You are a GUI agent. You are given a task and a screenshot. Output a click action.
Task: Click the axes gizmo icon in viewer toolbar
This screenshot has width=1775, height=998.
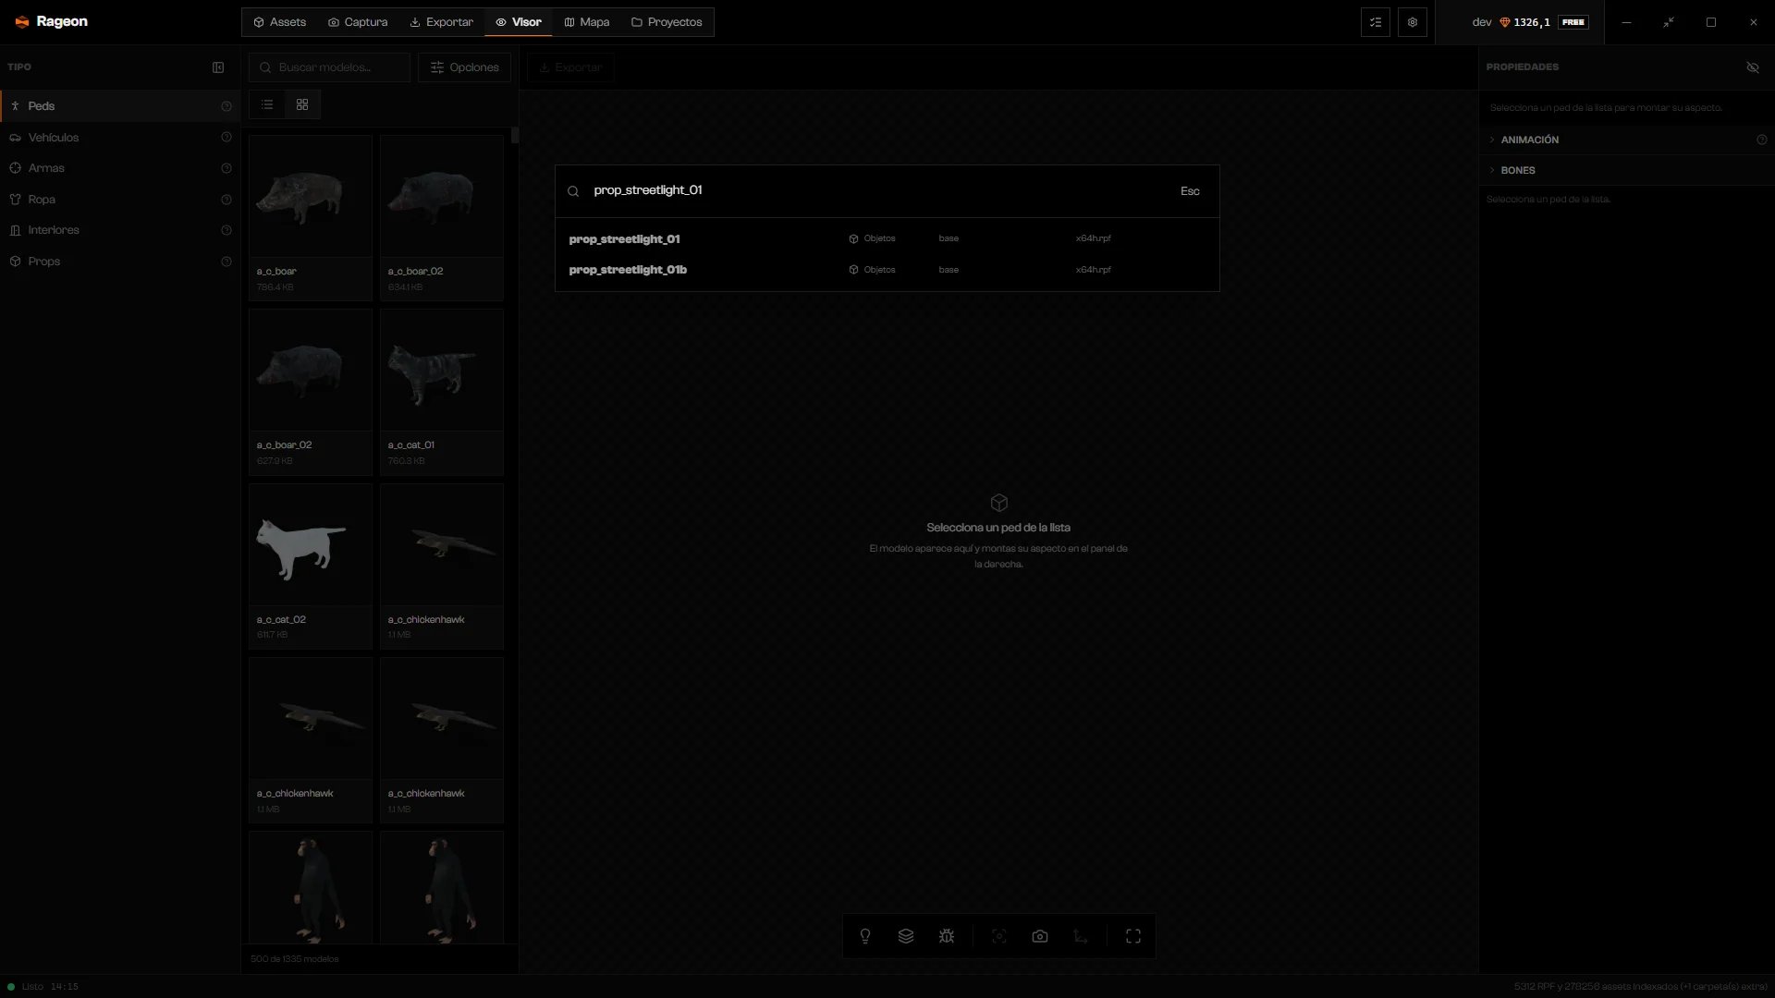point(1081,936)
